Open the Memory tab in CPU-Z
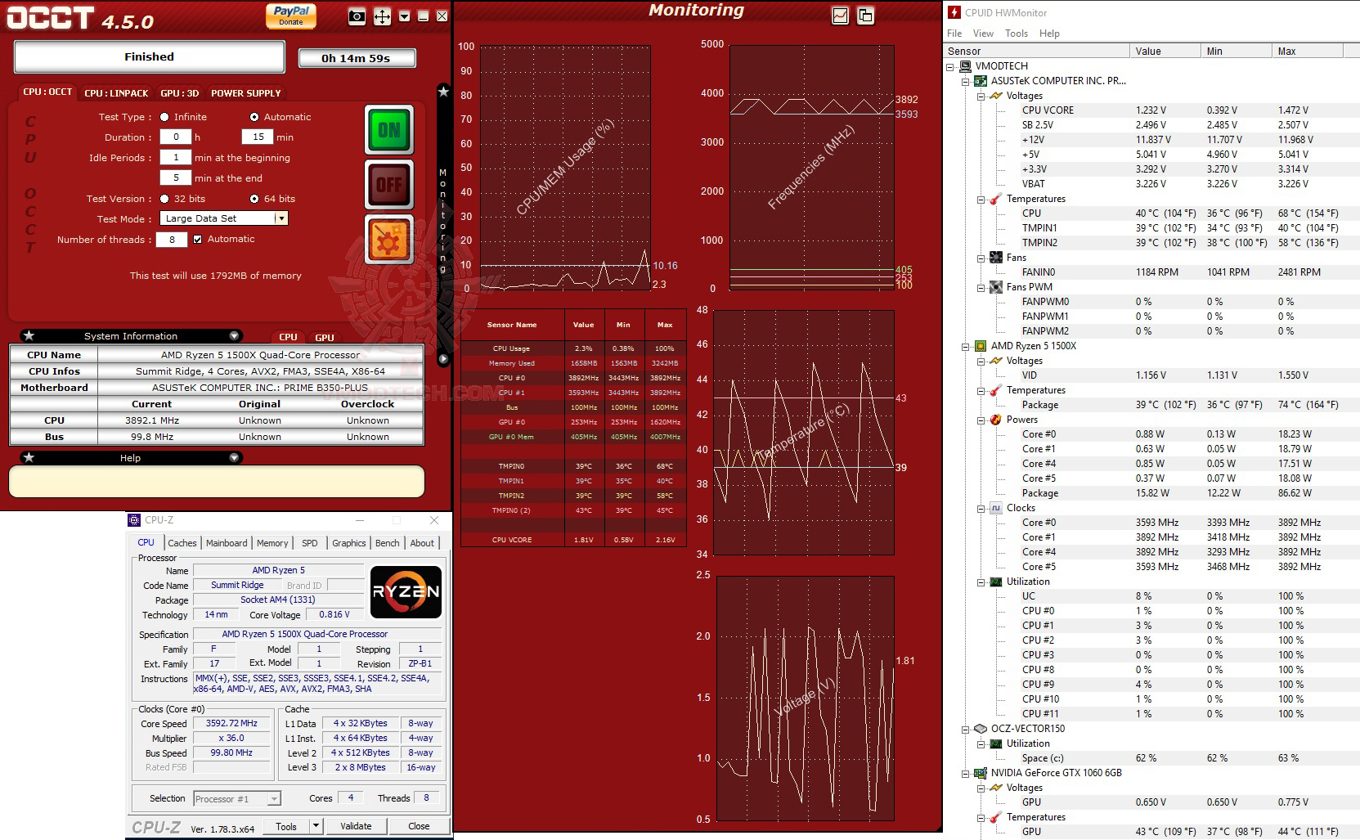1360x840 pixels. pos(272,543)
